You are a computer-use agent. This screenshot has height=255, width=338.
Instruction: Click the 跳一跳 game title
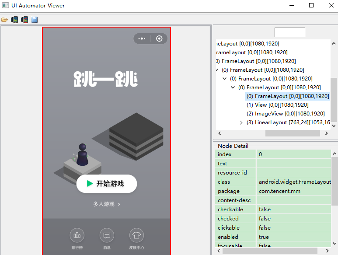[x=106, y=79]
